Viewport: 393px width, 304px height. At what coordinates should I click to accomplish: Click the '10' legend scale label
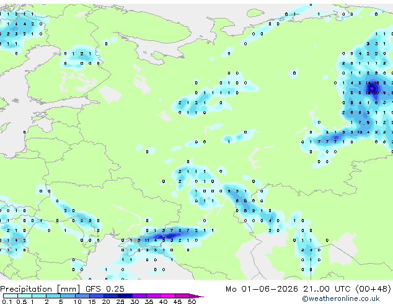[x=77, y=302]
